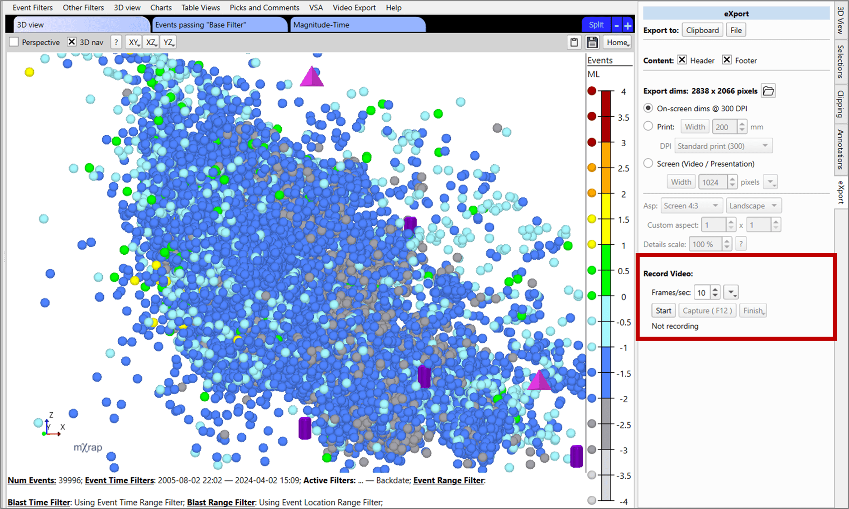Export to Clipboard button
The height and width of the screenshot is (509, 849).
[702, 30]
